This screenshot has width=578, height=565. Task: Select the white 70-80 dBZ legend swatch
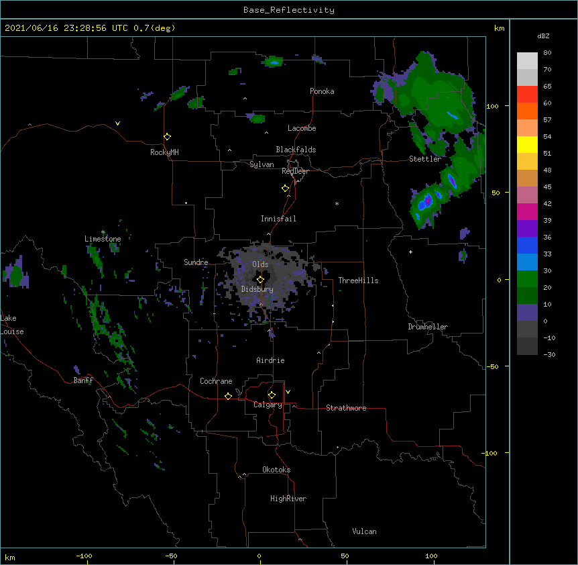pyautogui.click(x=527, y=61)
